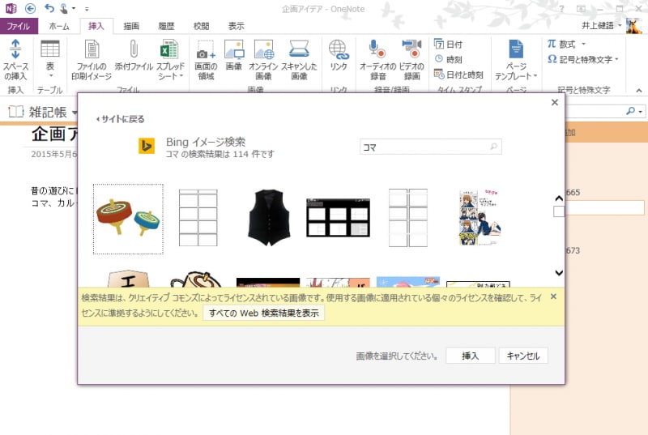Open Quick Access Toolbar customize dropdown
This screenshot has width=648, height=435.
point(87,9)
